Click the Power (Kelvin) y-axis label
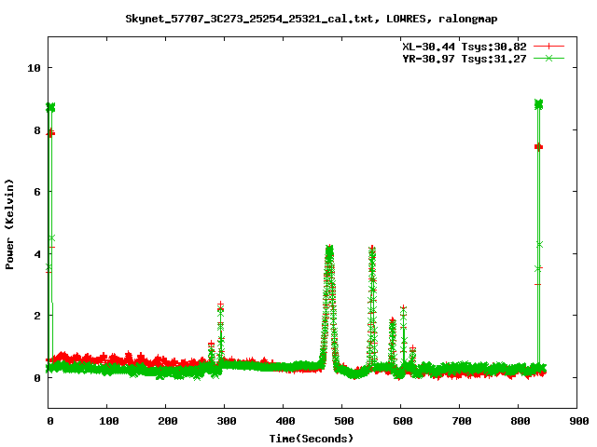This screenshot has width=597, height=447. pos(9,224)
